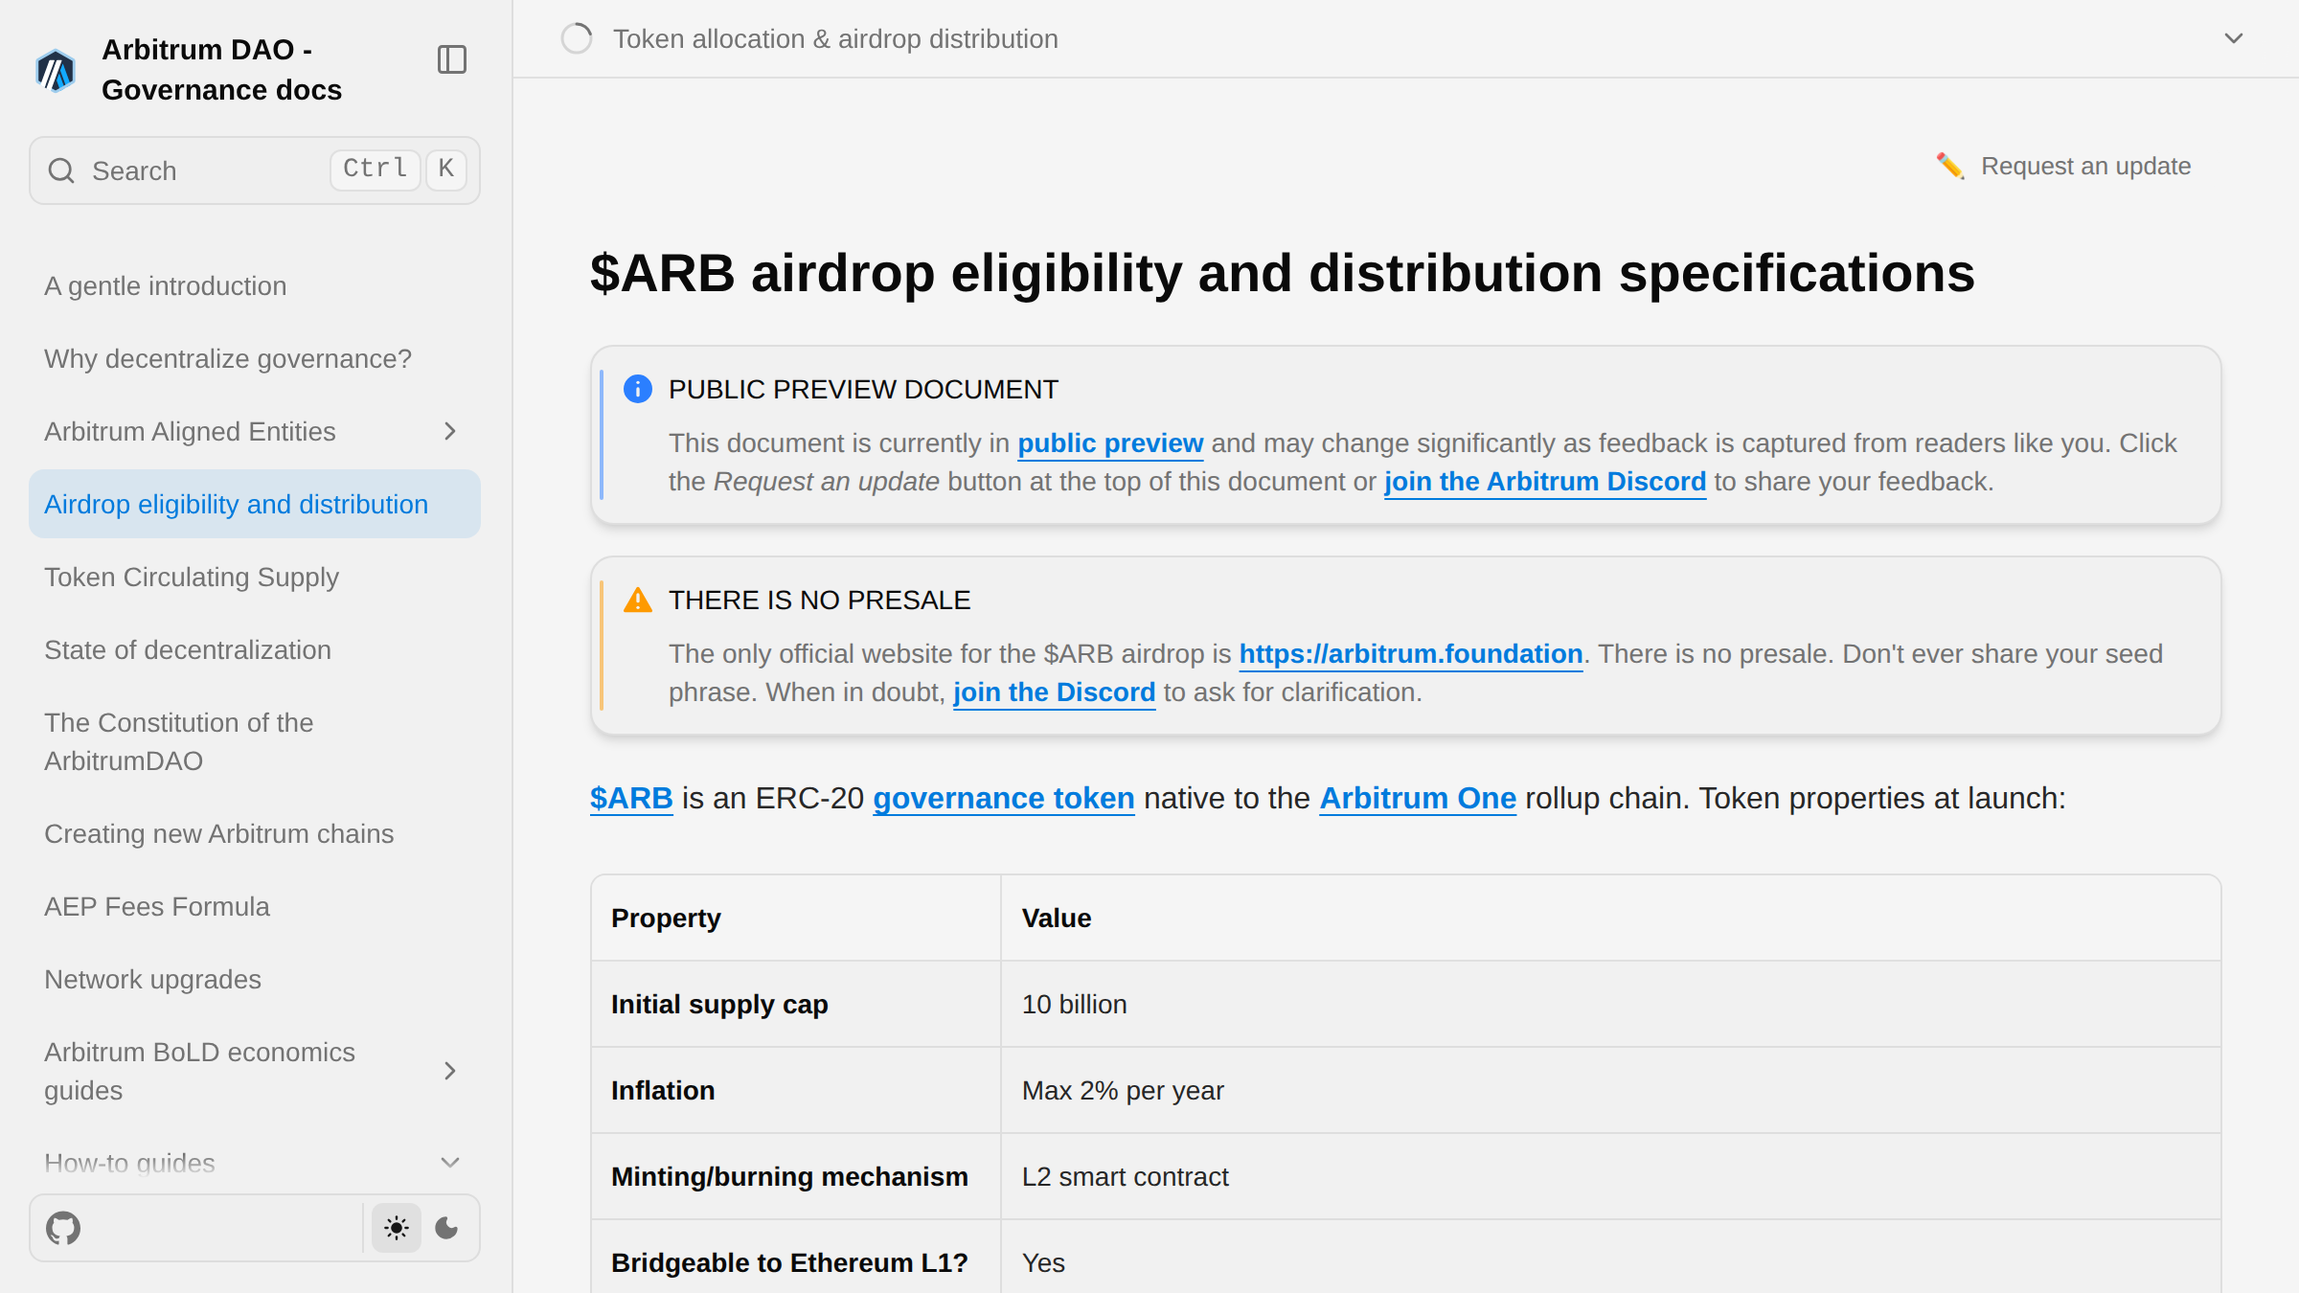
Task: Open https://arbitrum.foundation link
Action: click(1411, 653)
